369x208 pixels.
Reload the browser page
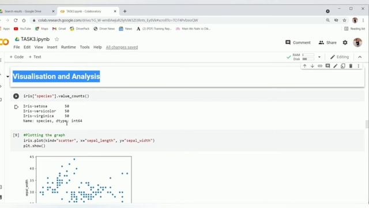click(16, 20)
